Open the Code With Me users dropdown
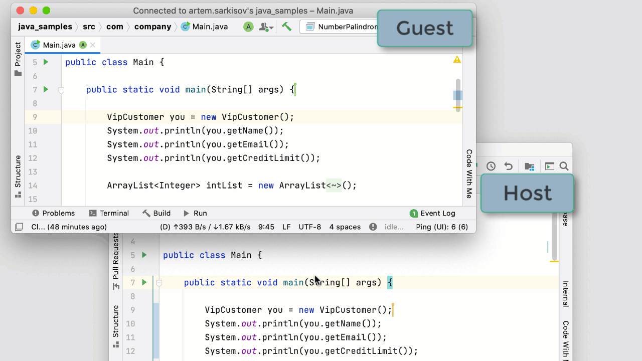 tap(266, 27)
